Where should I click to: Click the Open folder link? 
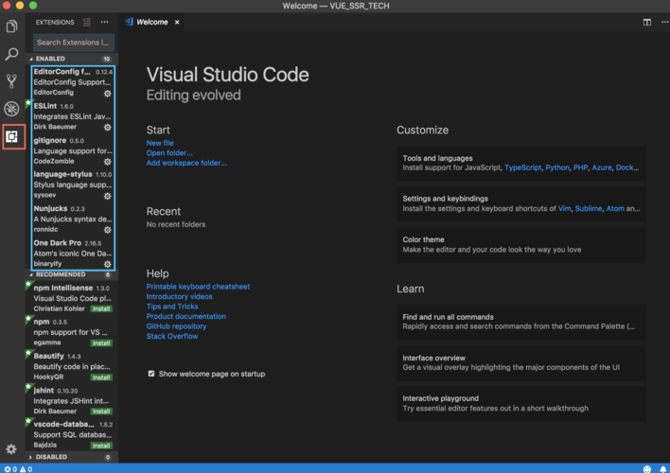pyautogui.click(x=169, y=153)
